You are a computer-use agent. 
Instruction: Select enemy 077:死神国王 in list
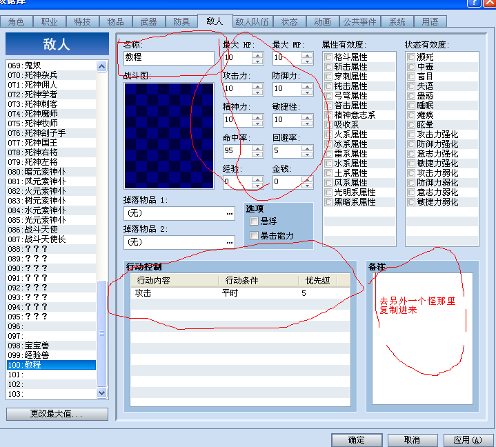51,143
